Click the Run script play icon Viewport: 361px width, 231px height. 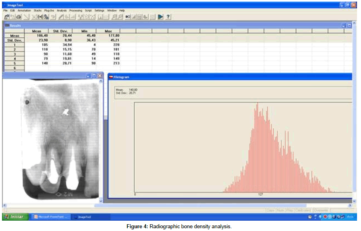click(160, 17)
